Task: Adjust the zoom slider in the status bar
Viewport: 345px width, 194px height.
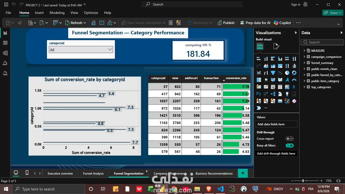Action: point(303,181)
